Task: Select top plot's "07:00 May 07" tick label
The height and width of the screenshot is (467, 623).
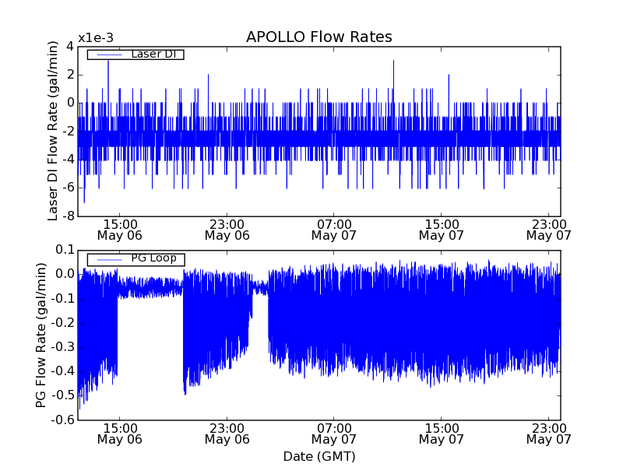Action: (x=334, y=229)
